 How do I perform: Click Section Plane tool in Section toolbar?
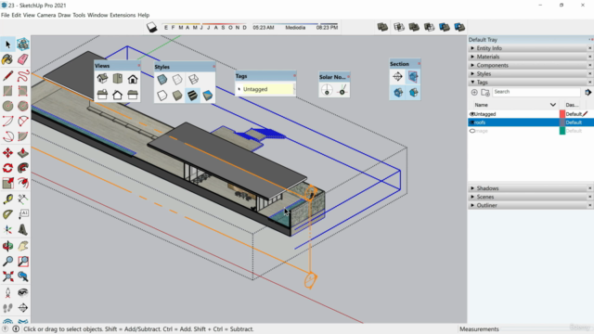click(x=397, y=76)
